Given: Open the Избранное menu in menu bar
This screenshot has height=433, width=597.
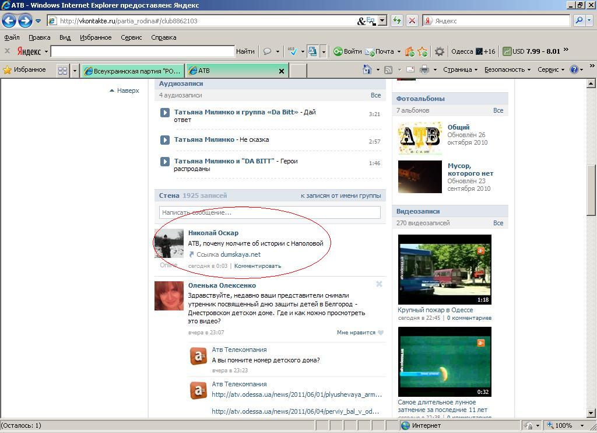Looking at the screenshot, I should point(96,37).
